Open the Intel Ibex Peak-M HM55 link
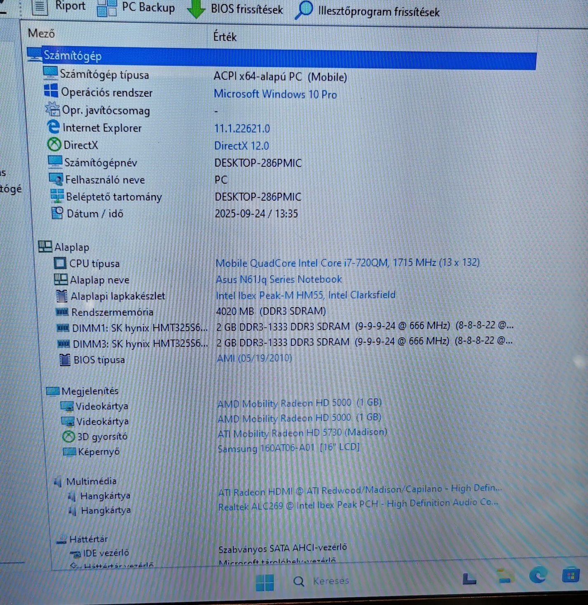 pyautogui.click(x=305, y=295)
